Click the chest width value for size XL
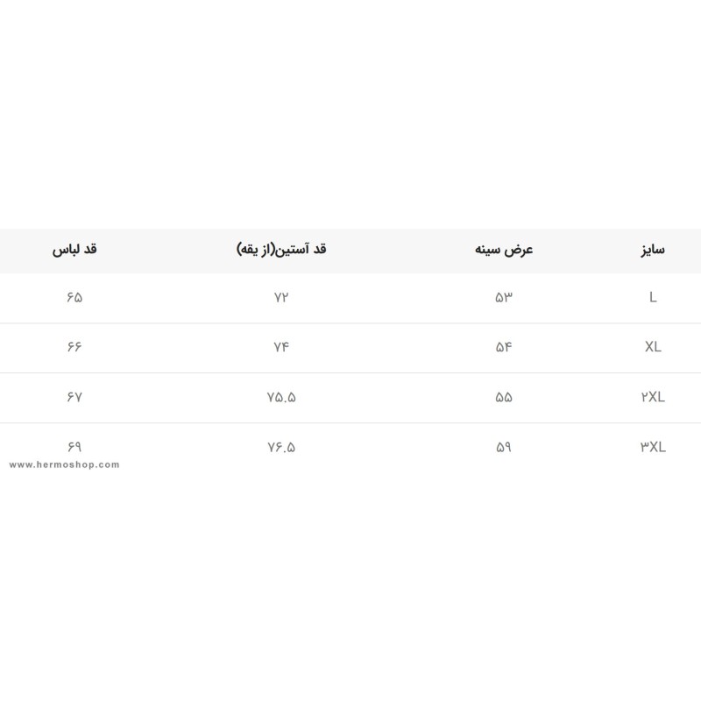 click(504, 347)
